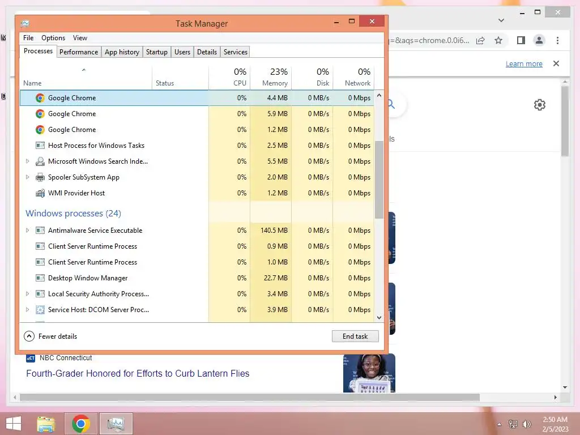Viewport: 580px width, 435px height.
Task: Sort by the Network column header
Action: pyautogui.click(x=353, y=78)
